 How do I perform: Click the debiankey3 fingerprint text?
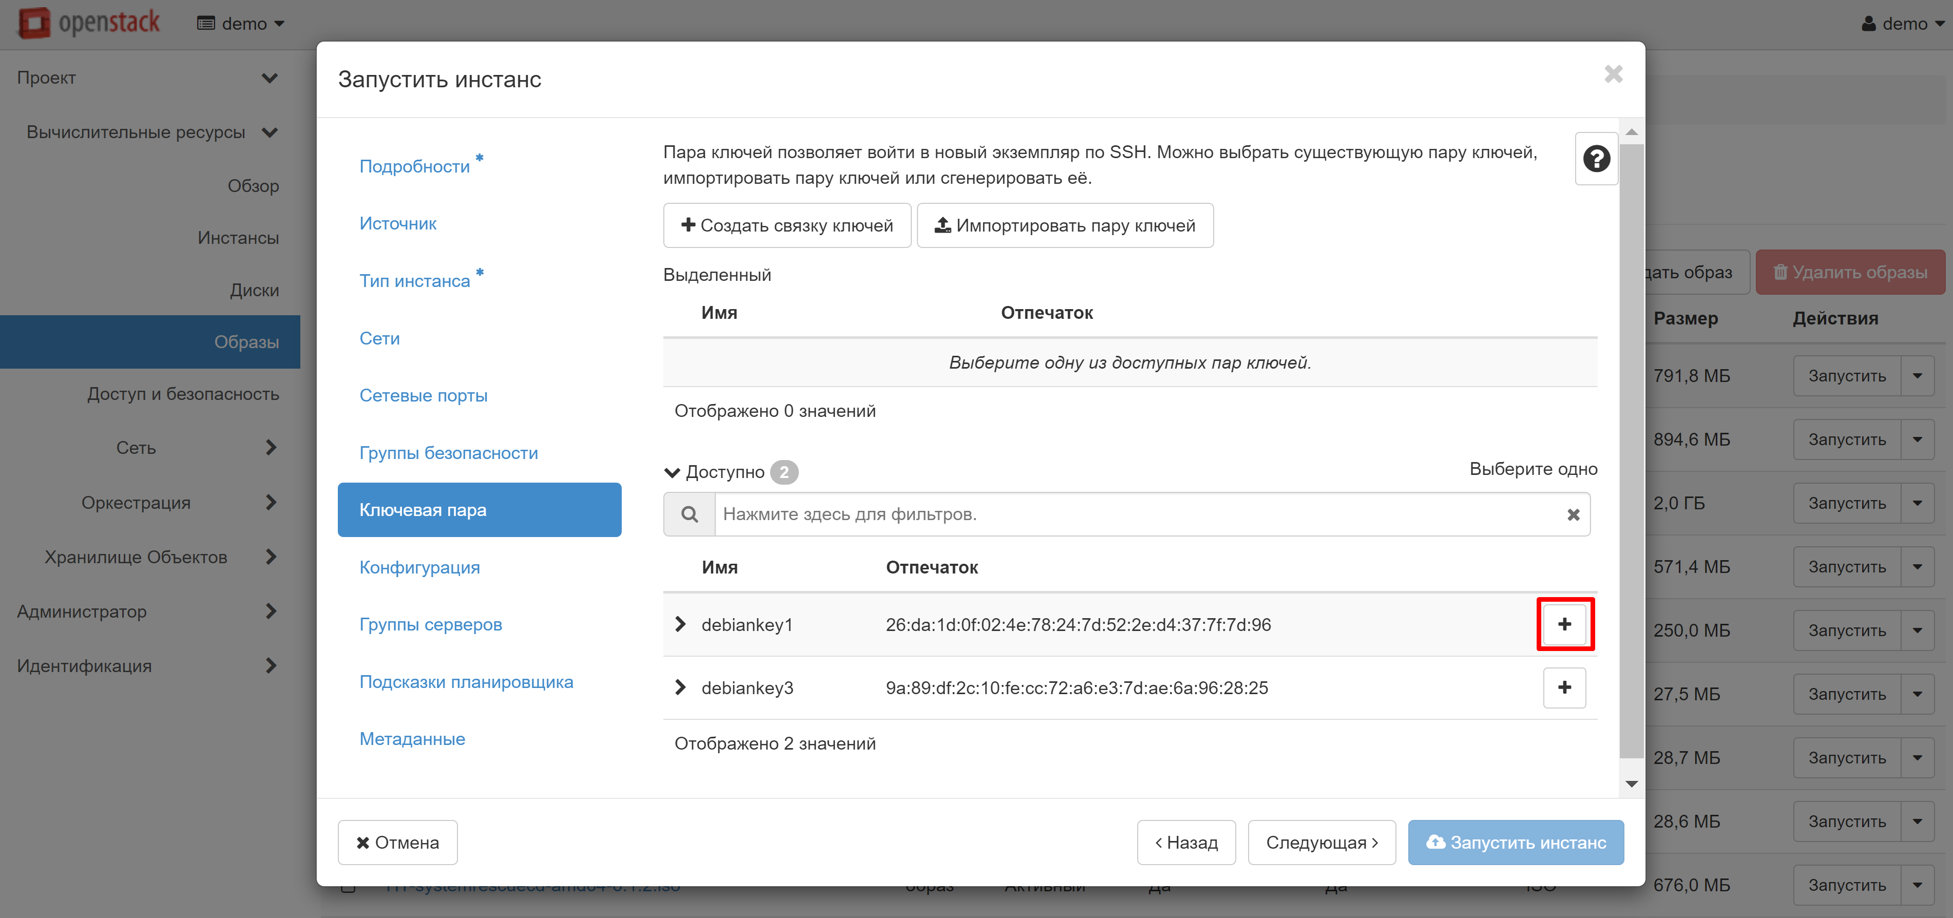click(1077, 688)
